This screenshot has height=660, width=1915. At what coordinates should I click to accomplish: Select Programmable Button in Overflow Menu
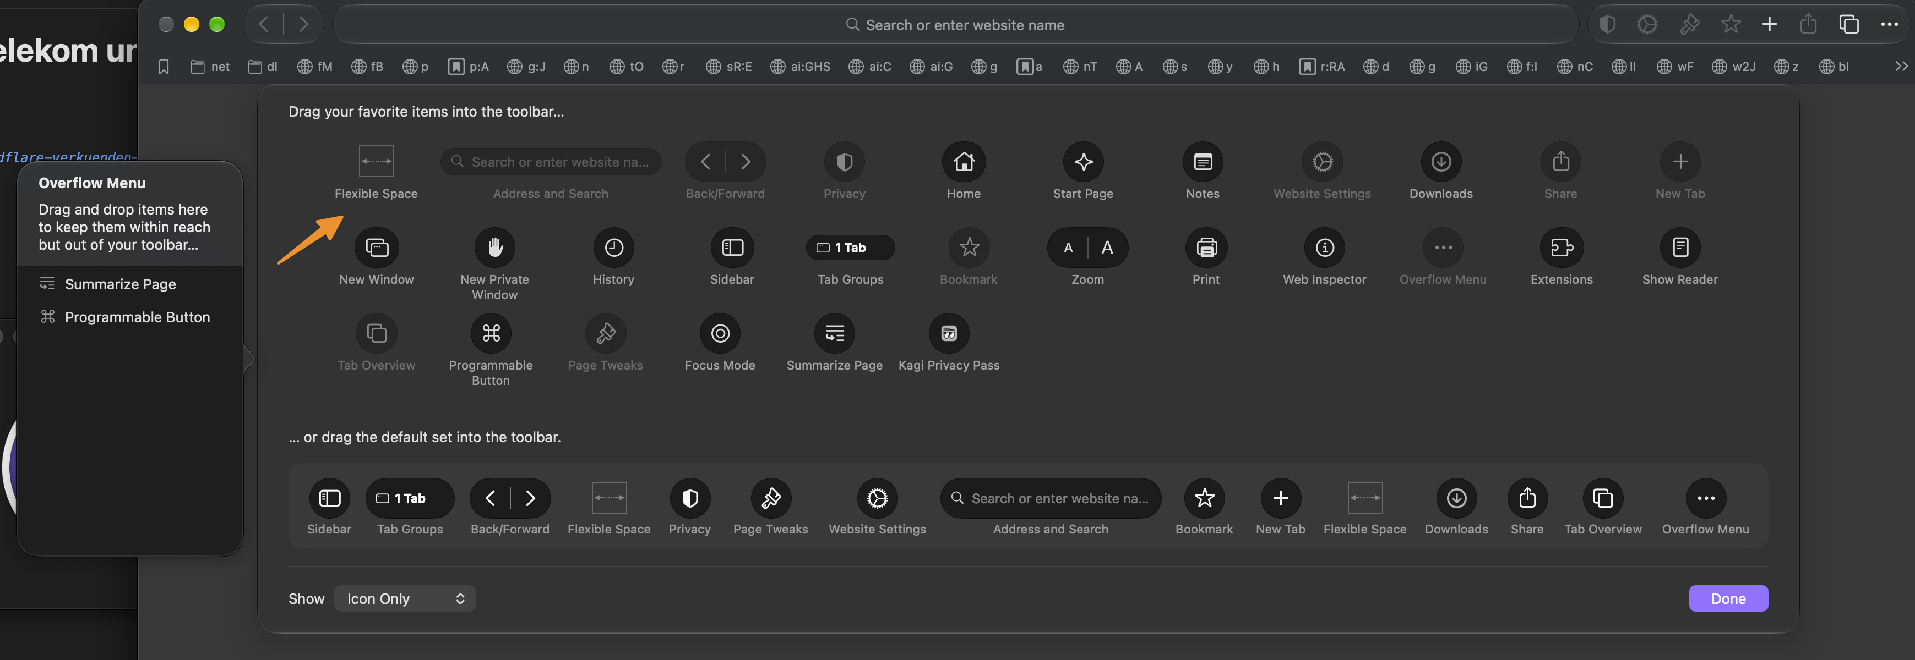125,317
